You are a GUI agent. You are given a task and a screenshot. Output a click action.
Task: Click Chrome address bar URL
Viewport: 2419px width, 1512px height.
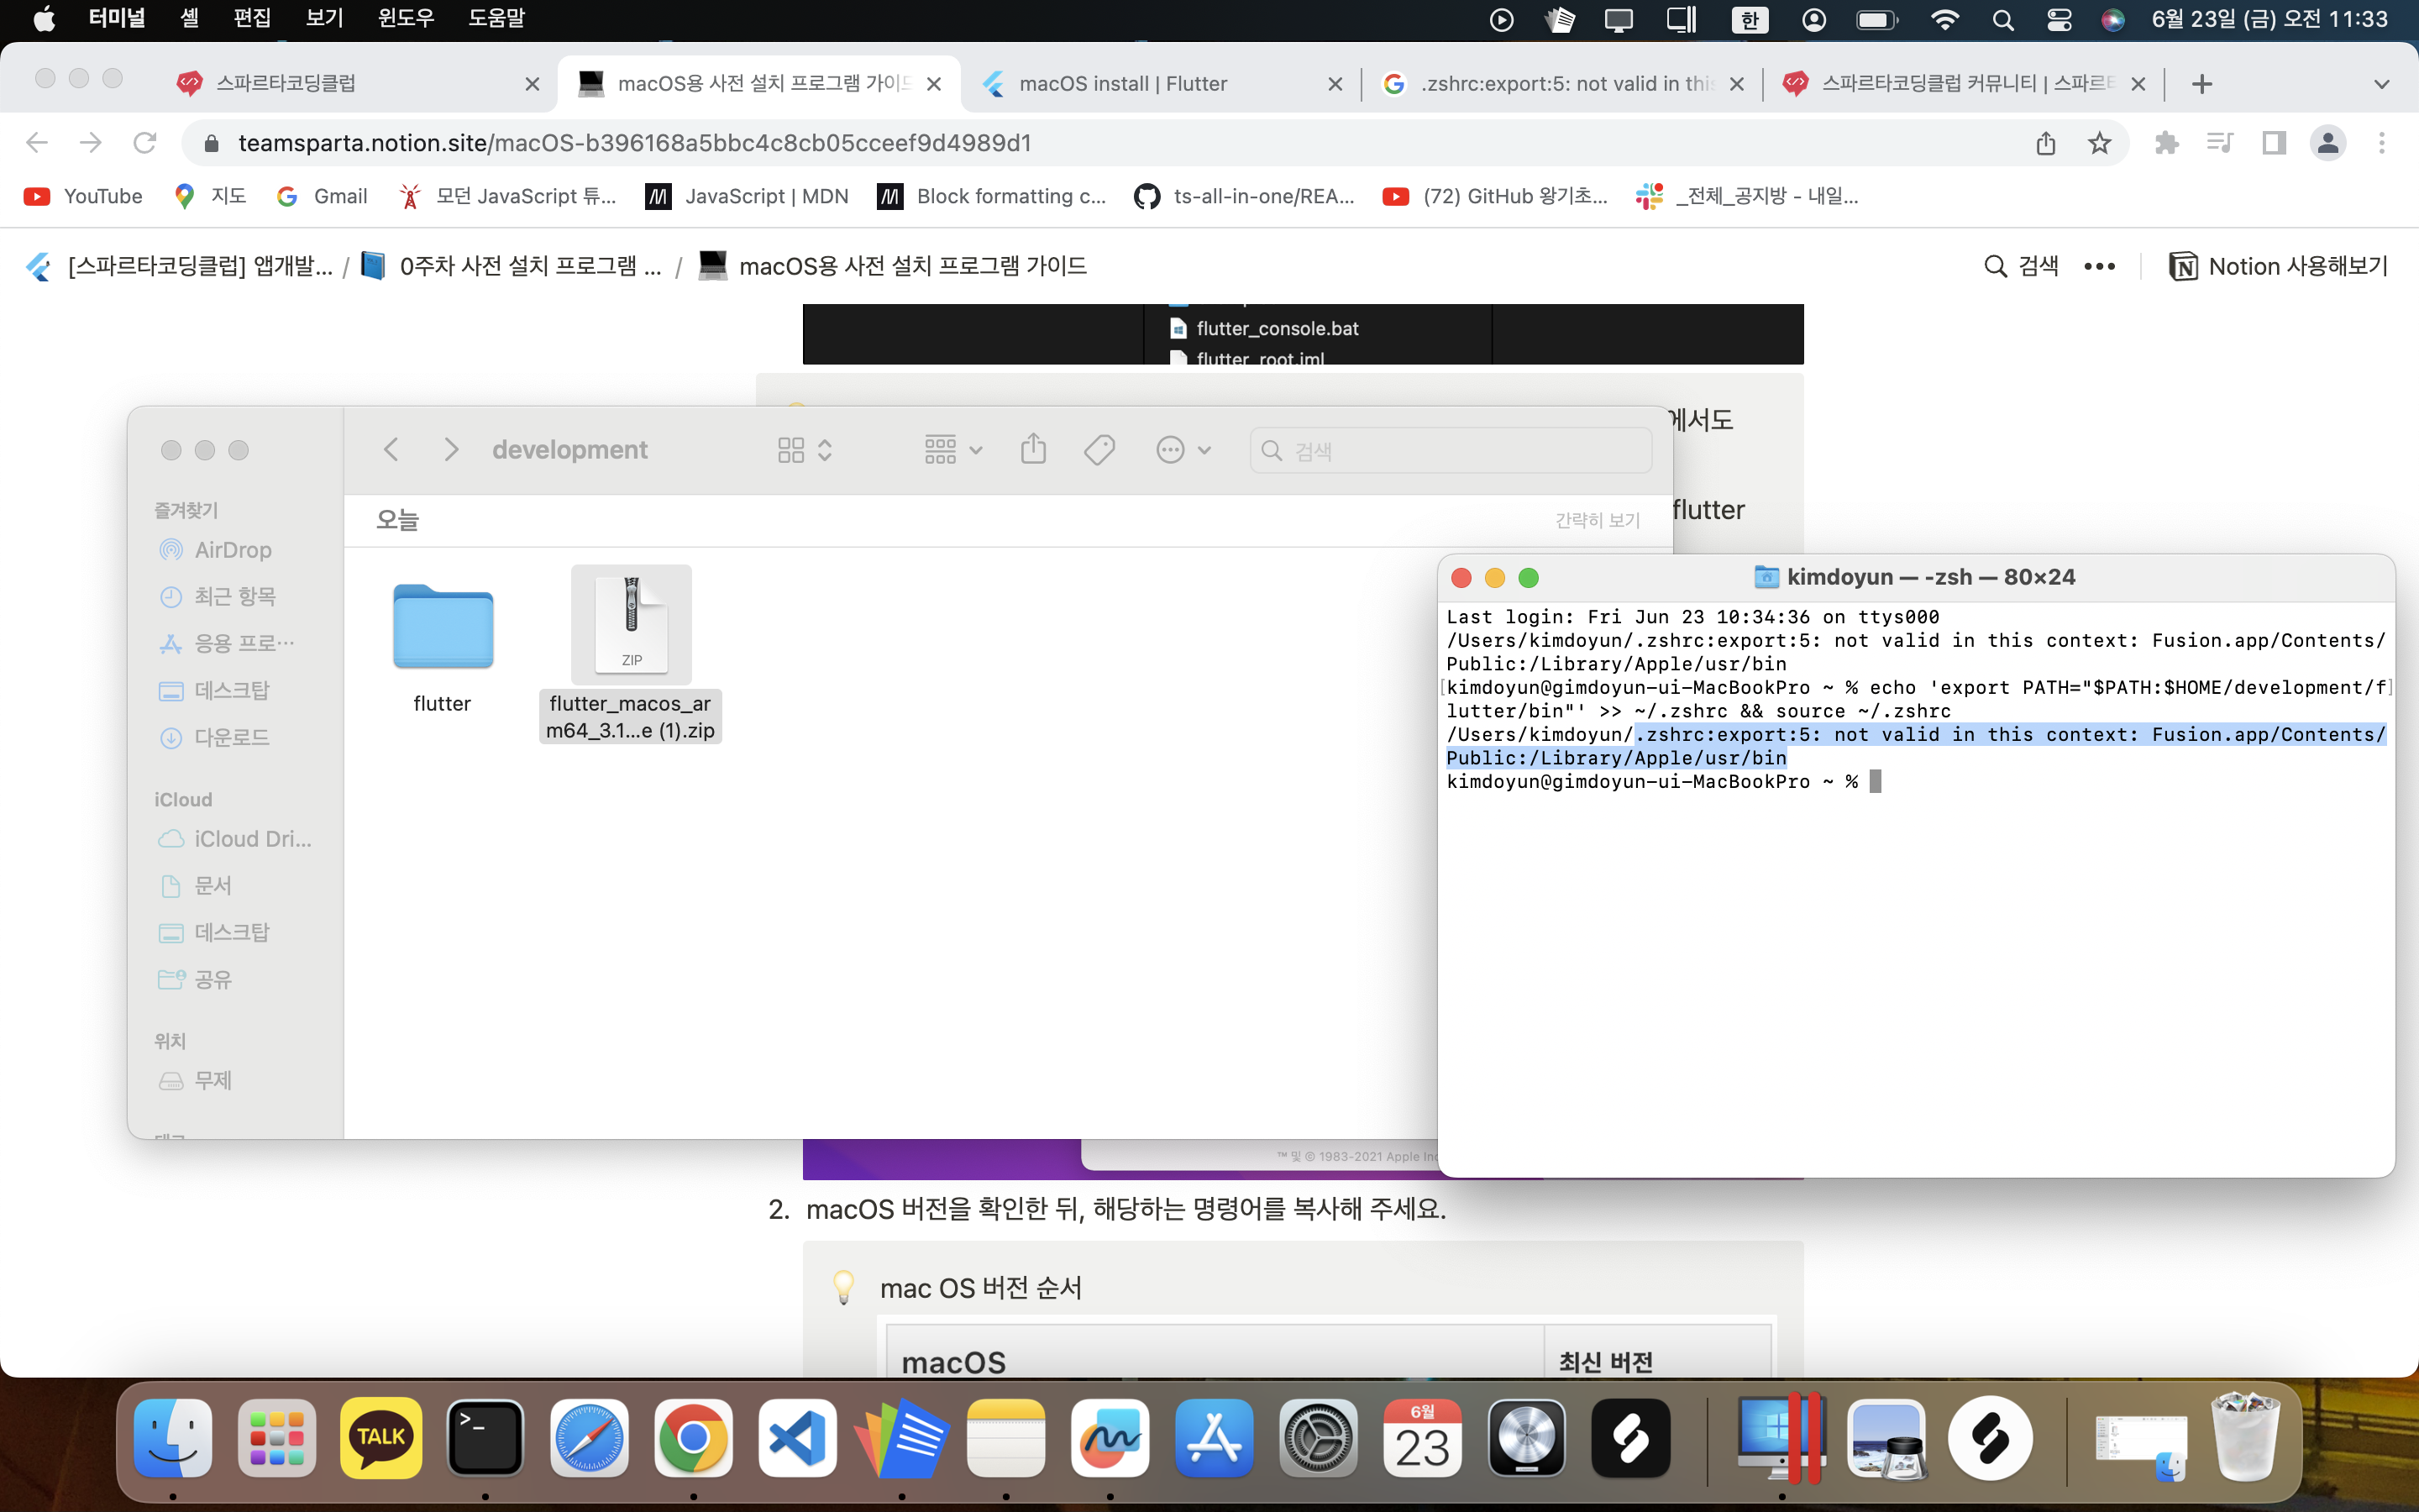coord(635,143)
